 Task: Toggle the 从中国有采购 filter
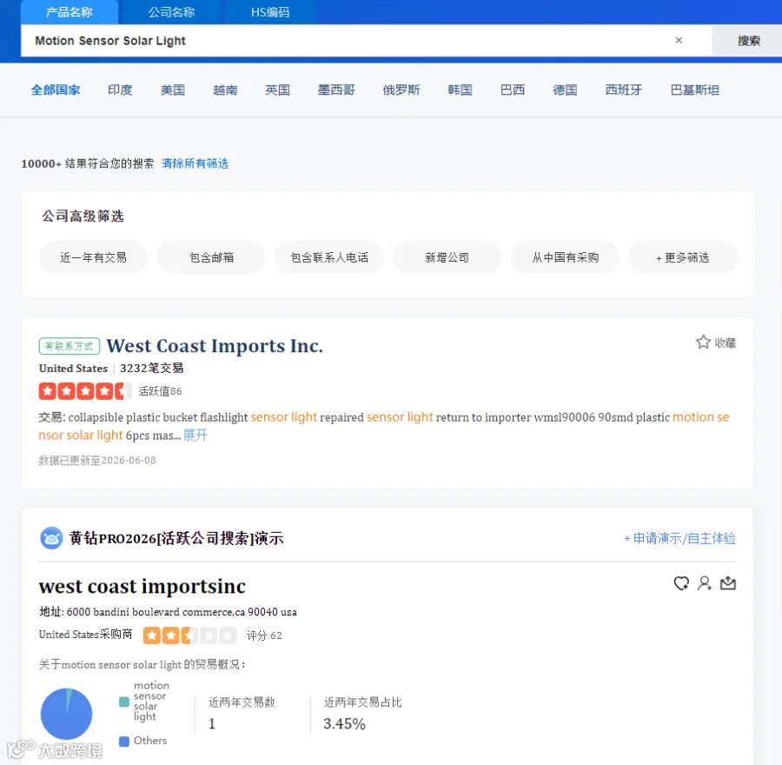565,257
